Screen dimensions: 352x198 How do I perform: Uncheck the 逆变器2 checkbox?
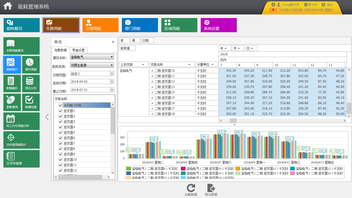[x=61, y=116]
